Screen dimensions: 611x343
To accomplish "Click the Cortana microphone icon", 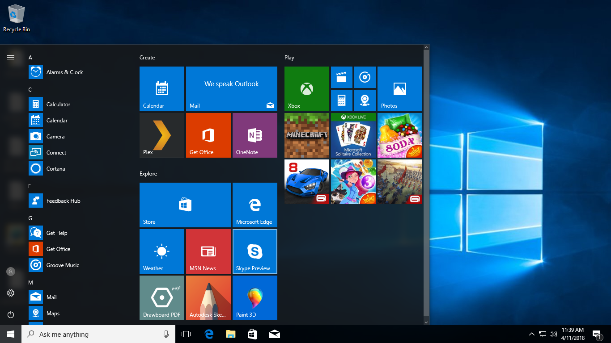I will (166, 334).
